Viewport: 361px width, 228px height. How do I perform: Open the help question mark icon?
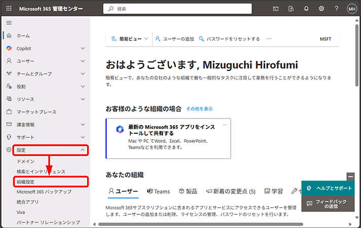336,9
